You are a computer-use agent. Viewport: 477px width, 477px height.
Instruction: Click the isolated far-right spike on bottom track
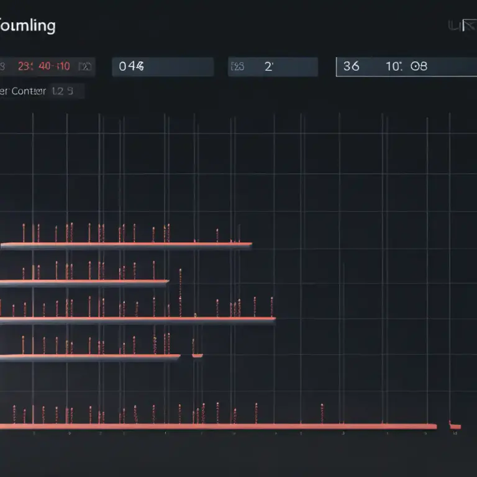[322, 414]
